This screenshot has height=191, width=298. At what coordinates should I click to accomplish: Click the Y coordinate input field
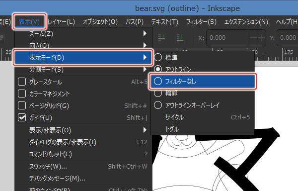click(288, 38)
